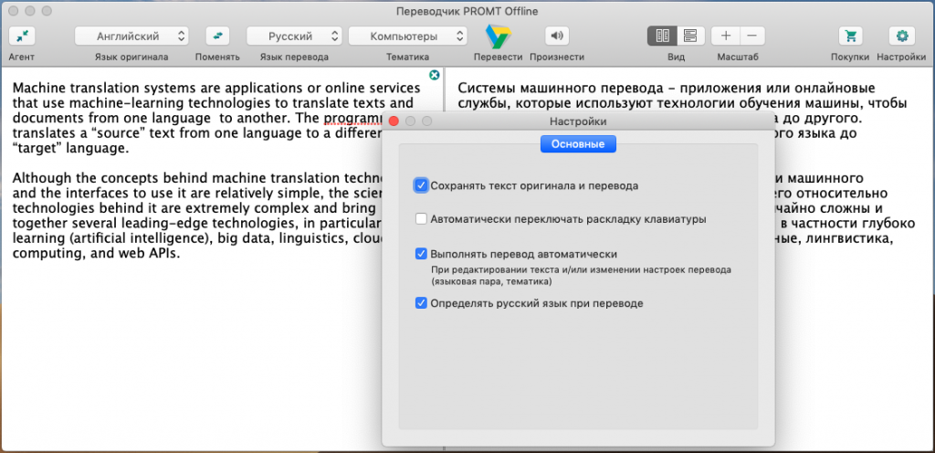Open the Agent mode icon
935x453 pixels.
pyautogui.click(x=22, y=37)
